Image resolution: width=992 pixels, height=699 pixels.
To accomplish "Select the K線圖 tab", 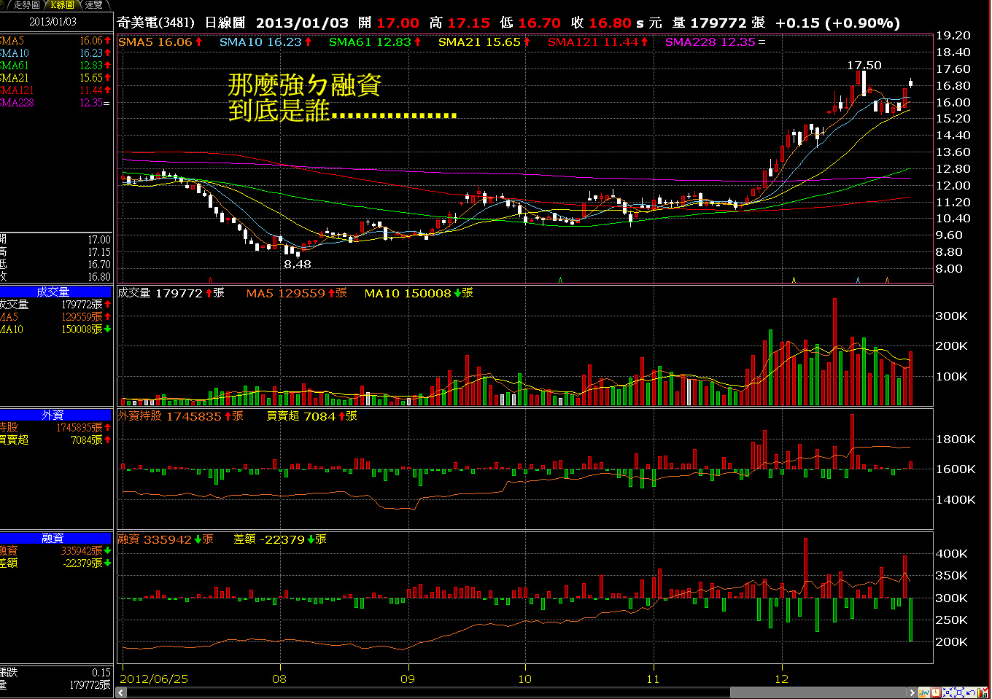I will (61, 5).
